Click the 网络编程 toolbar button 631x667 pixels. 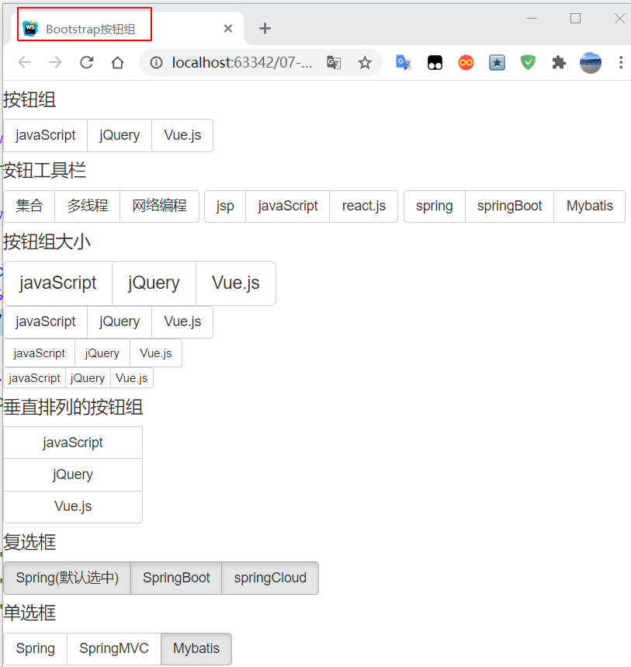159,207
